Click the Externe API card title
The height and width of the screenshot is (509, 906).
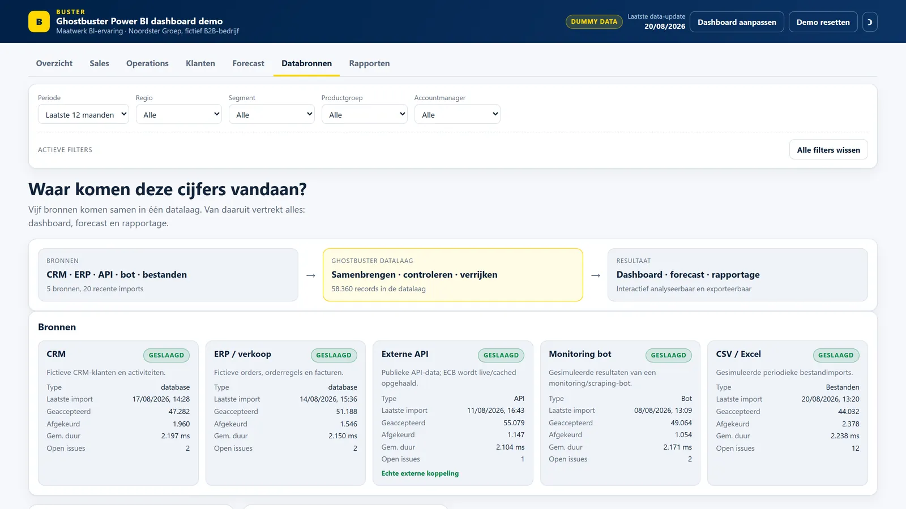pyautogui.click(x=405, y=354)
